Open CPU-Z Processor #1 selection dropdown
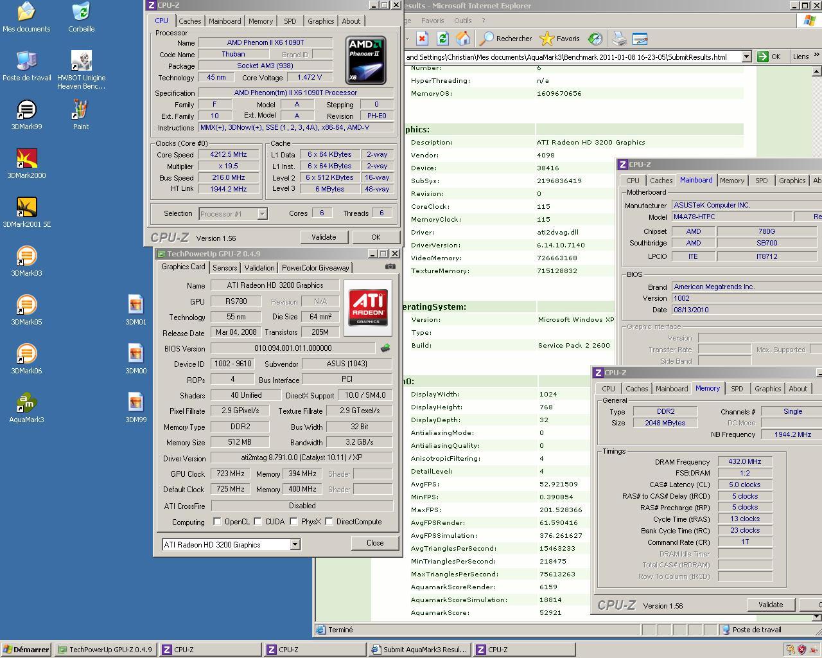 [x=262, y=214]
